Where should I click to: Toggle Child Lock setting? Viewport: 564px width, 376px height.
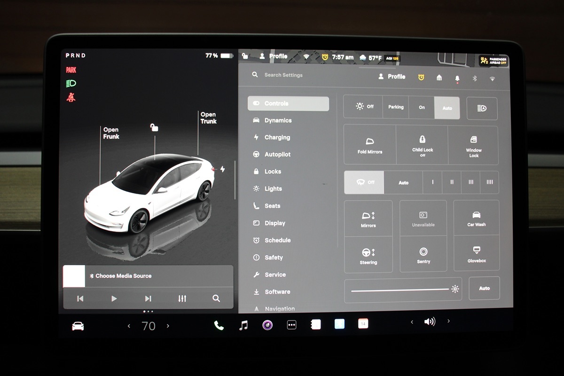click(422, 145)
